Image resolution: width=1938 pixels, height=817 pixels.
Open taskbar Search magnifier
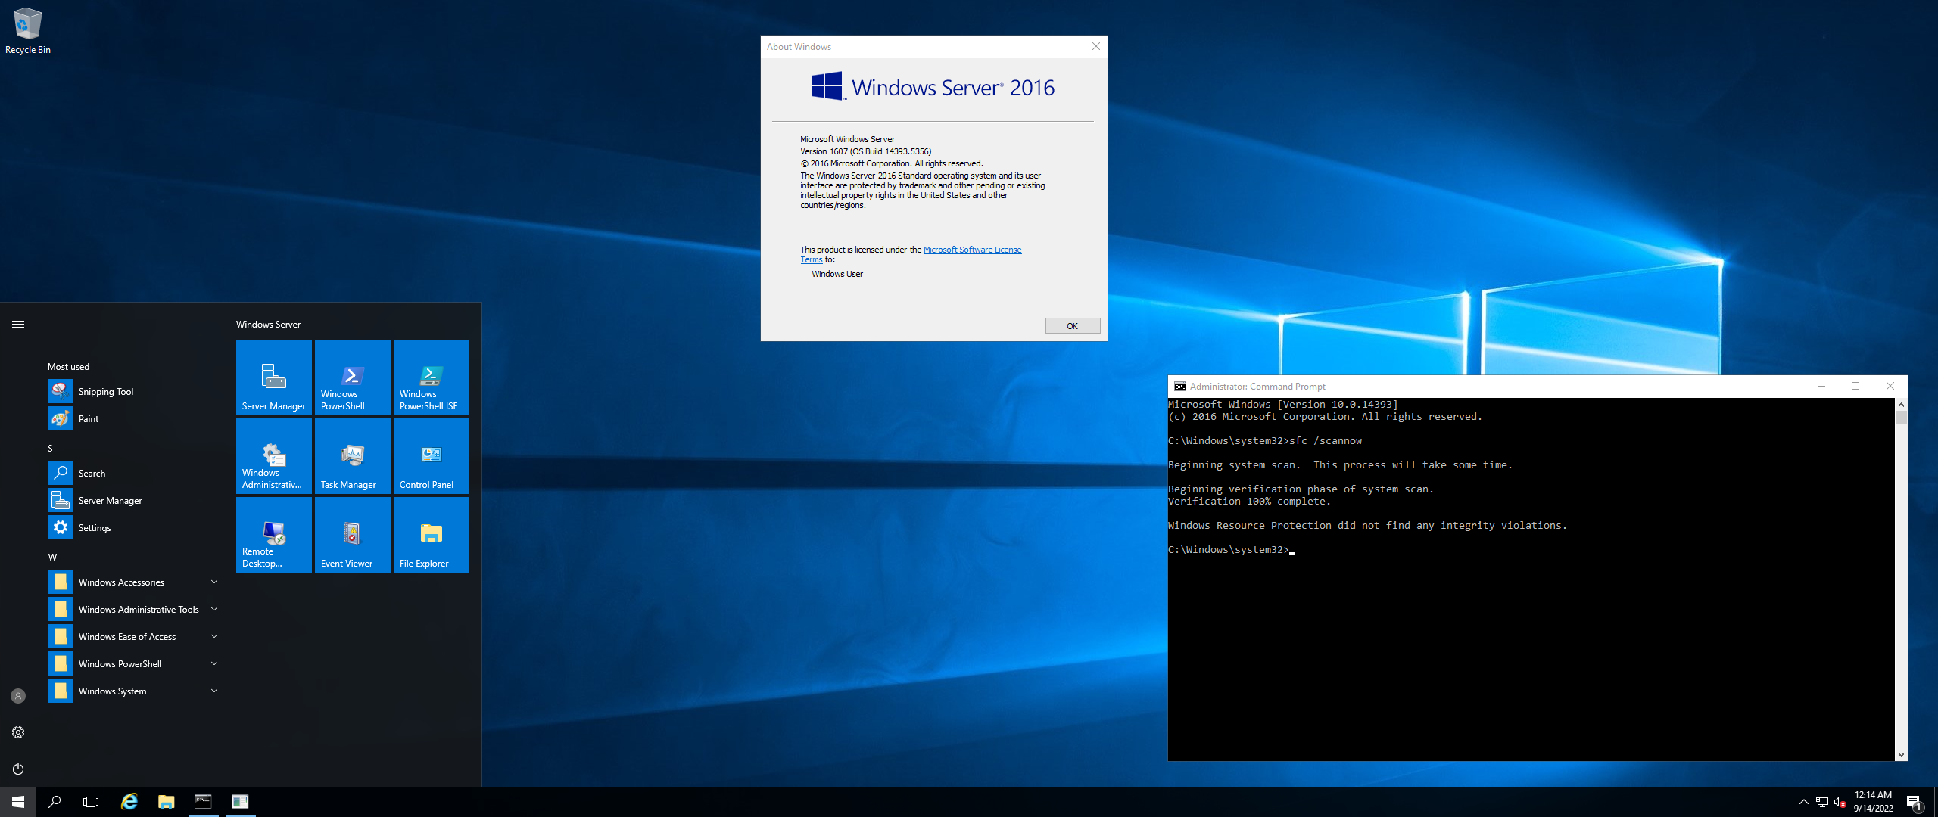(55, 802)
